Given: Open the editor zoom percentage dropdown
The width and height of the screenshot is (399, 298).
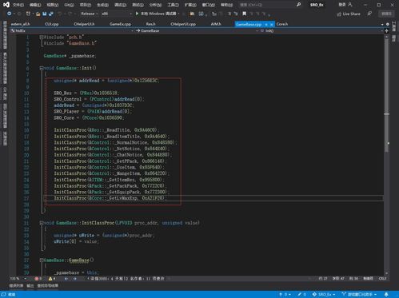Looking at the screenshot, I should 18,279.
